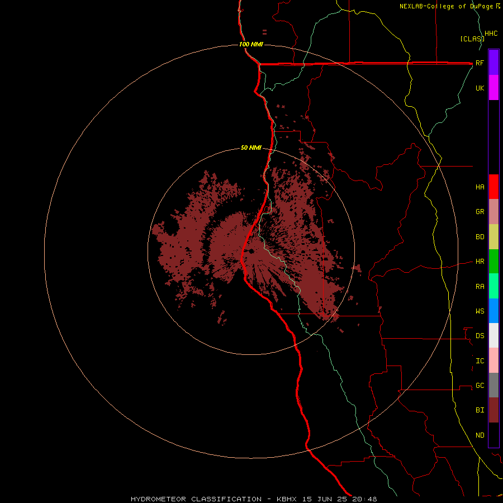Click the ND black legend swatch
Screen dimensions: 503x503
coord(493,435)
